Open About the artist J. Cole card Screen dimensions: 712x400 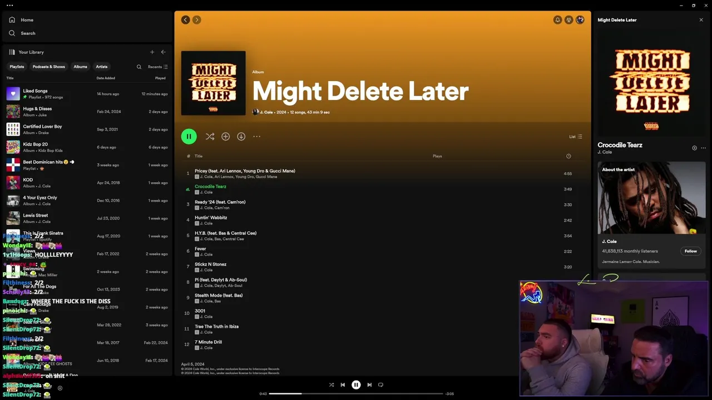coord(651,214)
